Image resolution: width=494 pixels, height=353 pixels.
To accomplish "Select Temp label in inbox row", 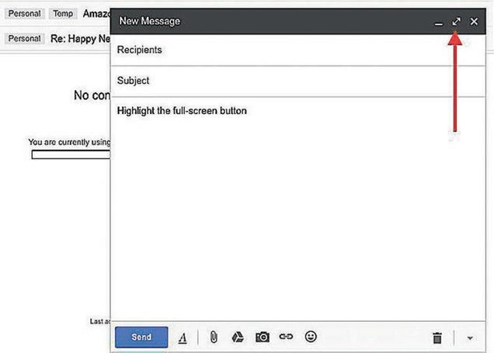I will [63, 13].
